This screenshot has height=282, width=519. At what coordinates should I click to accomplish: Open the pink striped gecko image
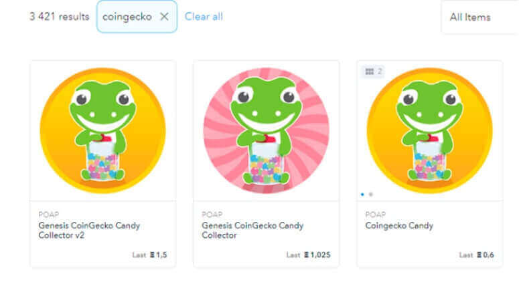[x=266, y=130]
